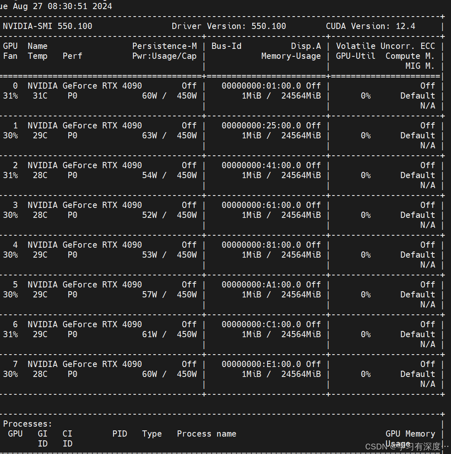Click the bus ID 00000000:E1:00.0
The height and width of the screenshot is (454, 451).
[x=261, y=364]
